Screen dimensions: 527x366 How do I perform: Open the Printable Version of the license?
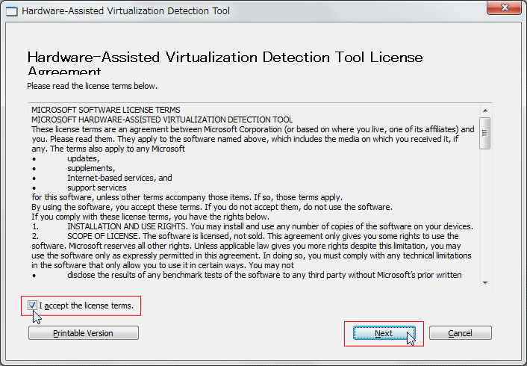84,333
